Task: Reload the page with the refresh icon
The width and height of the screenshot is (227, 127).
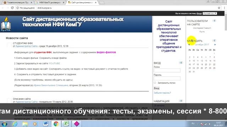Action: (12, 8)
